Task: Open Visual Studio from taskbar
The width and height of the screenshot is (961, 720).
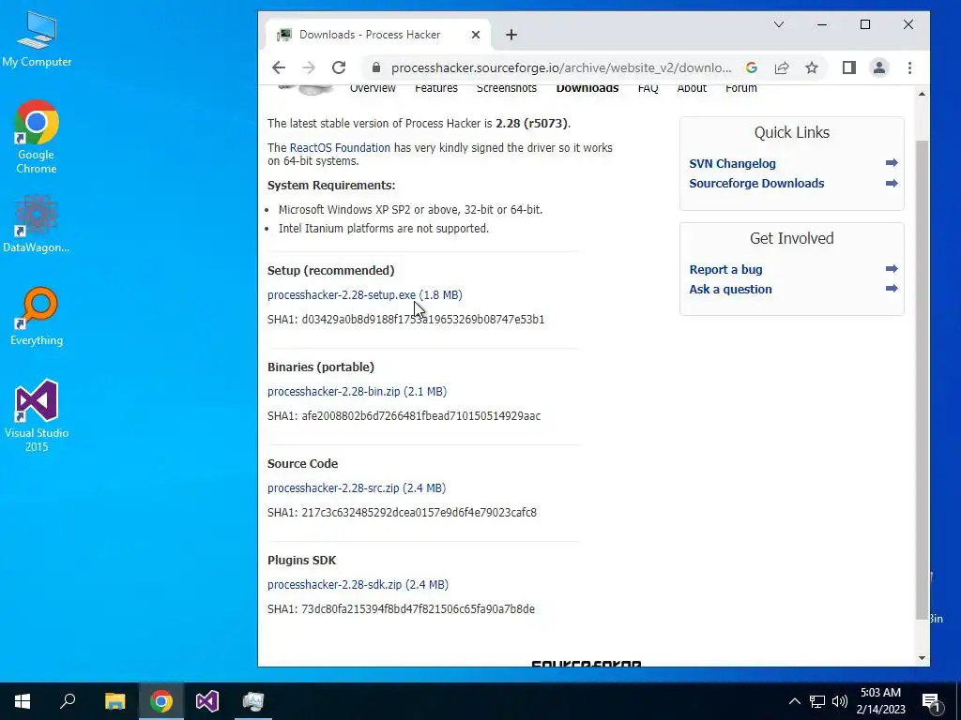Action: click(207, 701)
